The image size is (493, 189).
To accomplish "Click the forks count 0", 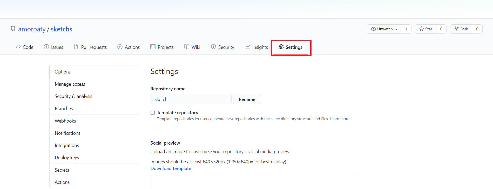I will pyautogui.click(x=477, y=29).
